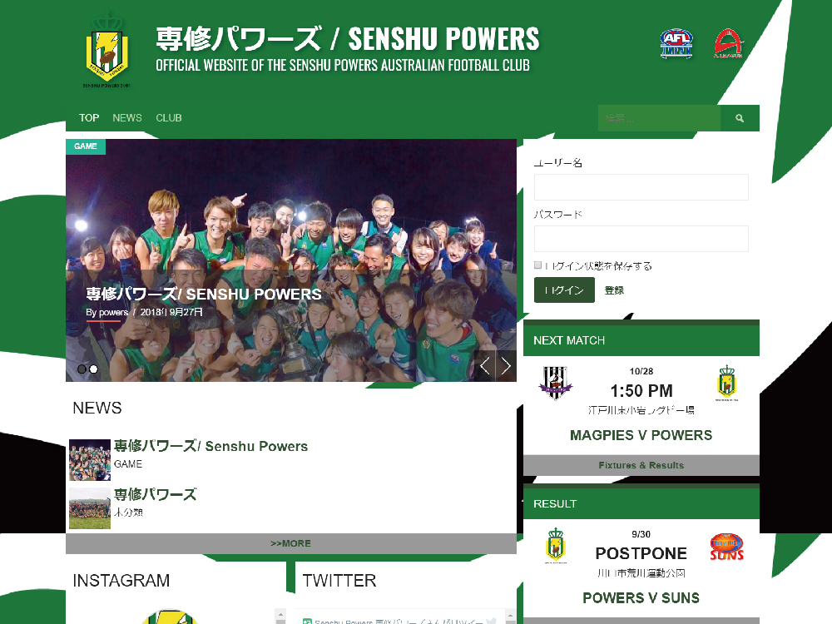The image size is (832, 624).
Task: Click the GAME label under first news item
Action: 128,464
